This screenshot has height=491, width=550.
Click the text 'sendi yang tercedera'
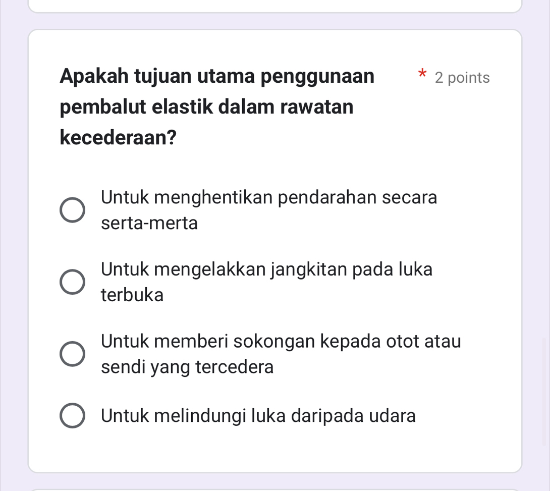(x=187, y=367)
